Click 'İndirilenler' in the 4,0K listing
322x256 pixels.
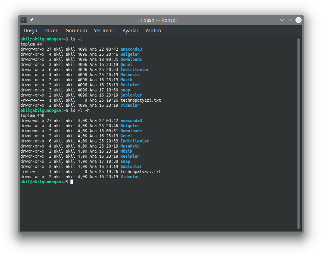coord(135,141)
